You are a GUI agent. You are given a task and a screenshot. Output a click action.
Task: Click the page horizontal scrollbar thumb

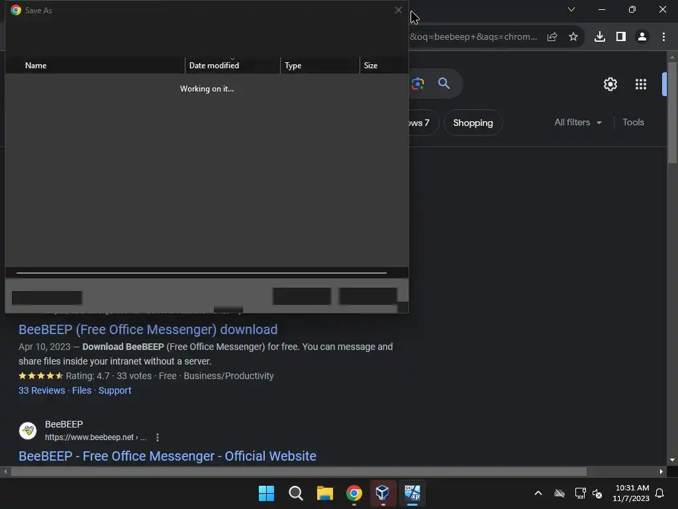tap(299, 471)
